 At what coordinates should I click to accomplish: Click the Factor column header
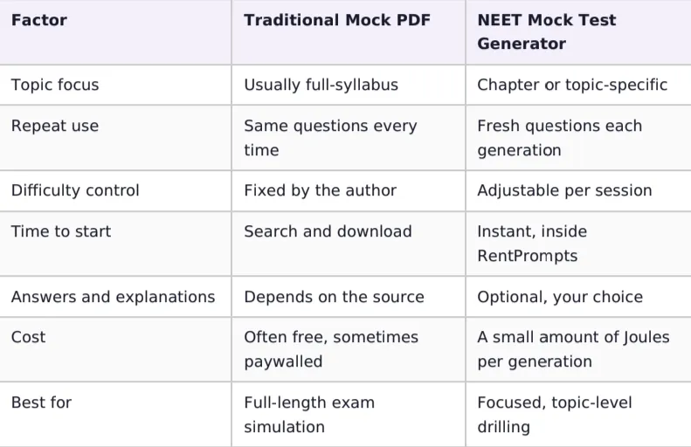pyautogui.click(x=39, y=20)
